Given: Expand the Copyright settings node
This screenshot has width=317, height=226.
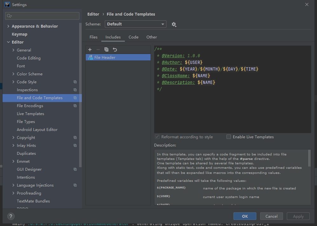Looking at the screenshot, I should 13,138.
